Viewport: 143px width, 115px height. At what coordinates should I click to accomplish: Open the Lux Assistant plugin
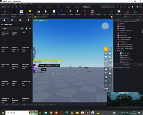pos(62,12)
